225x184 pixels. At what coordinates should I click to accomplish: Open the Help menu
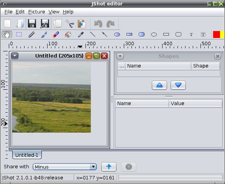click(x=68, y=12)
